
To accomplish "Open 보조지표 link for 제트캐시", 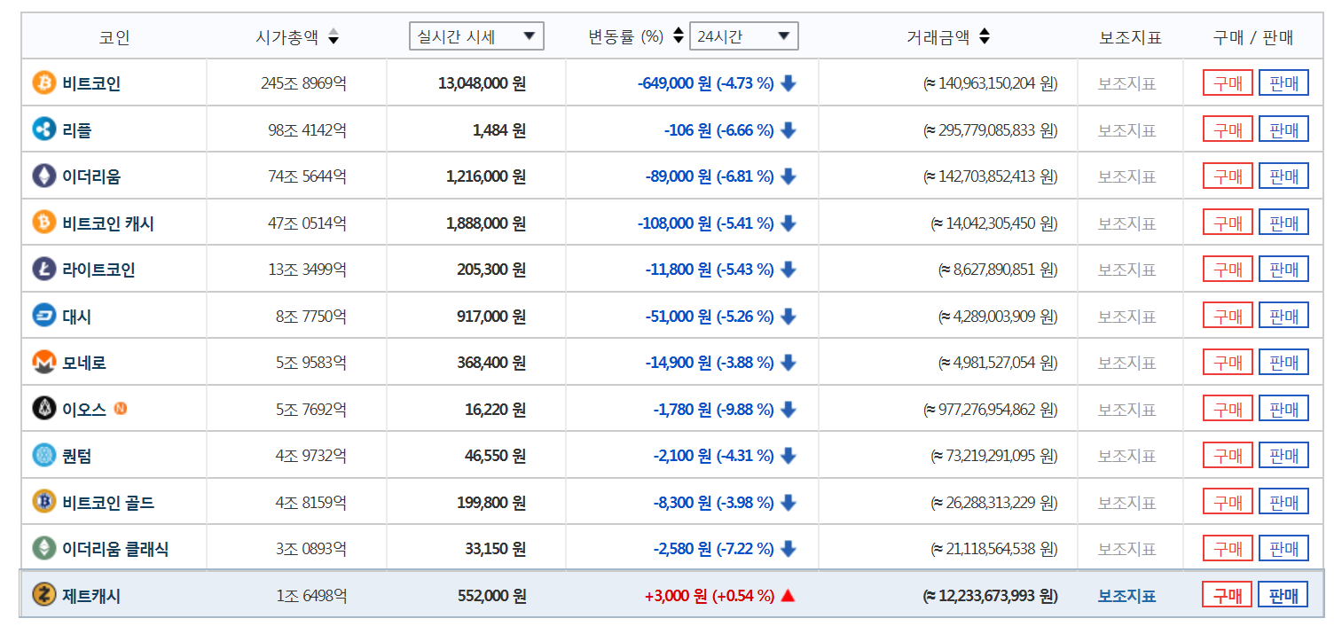I will [x=1126, y=596].
